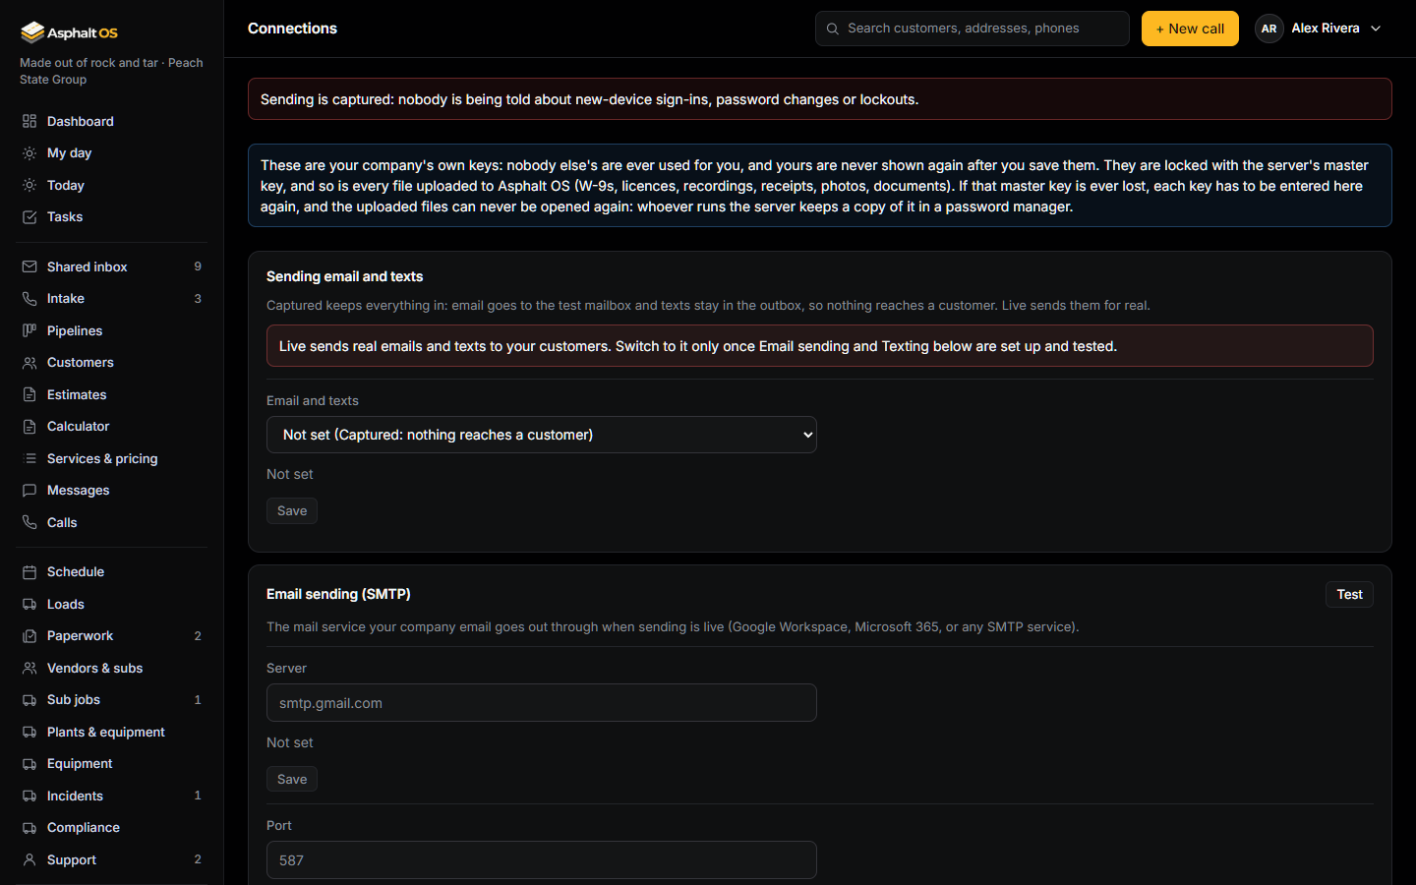Go to the Equipment page
Viewport: 1416px width, 885px height.
click(111, 764)
